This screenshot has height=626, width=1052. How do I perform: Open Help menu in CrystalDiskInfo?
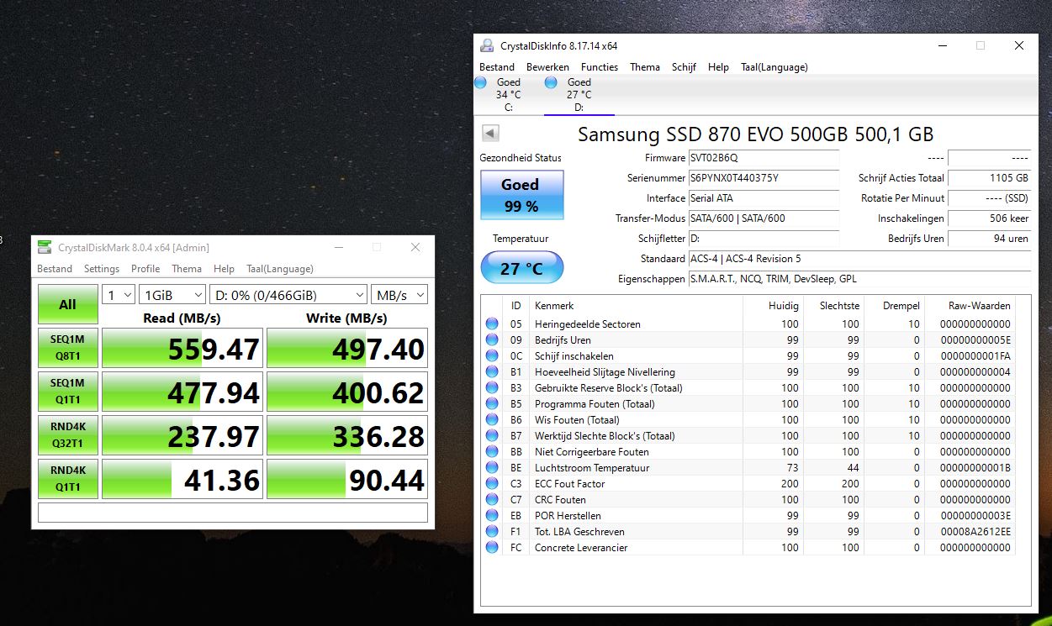point(718,67)
